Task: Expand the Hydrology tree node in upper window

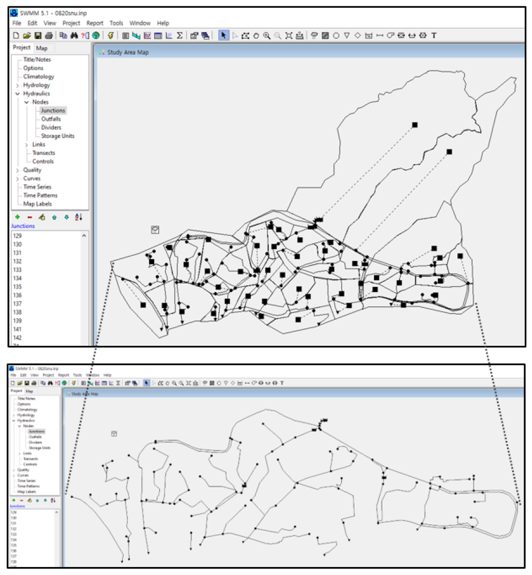Action: (18, 85)
